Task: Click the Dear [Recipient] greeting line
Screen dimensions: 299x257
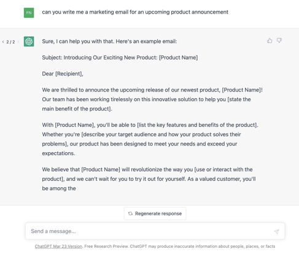Action: click(63, 74)
